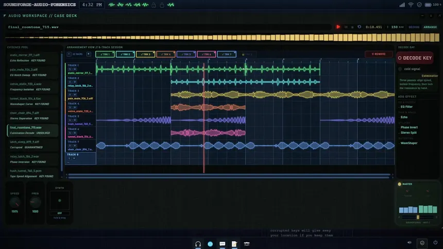Click the yellow waveform overview strip

pos(223,37)
